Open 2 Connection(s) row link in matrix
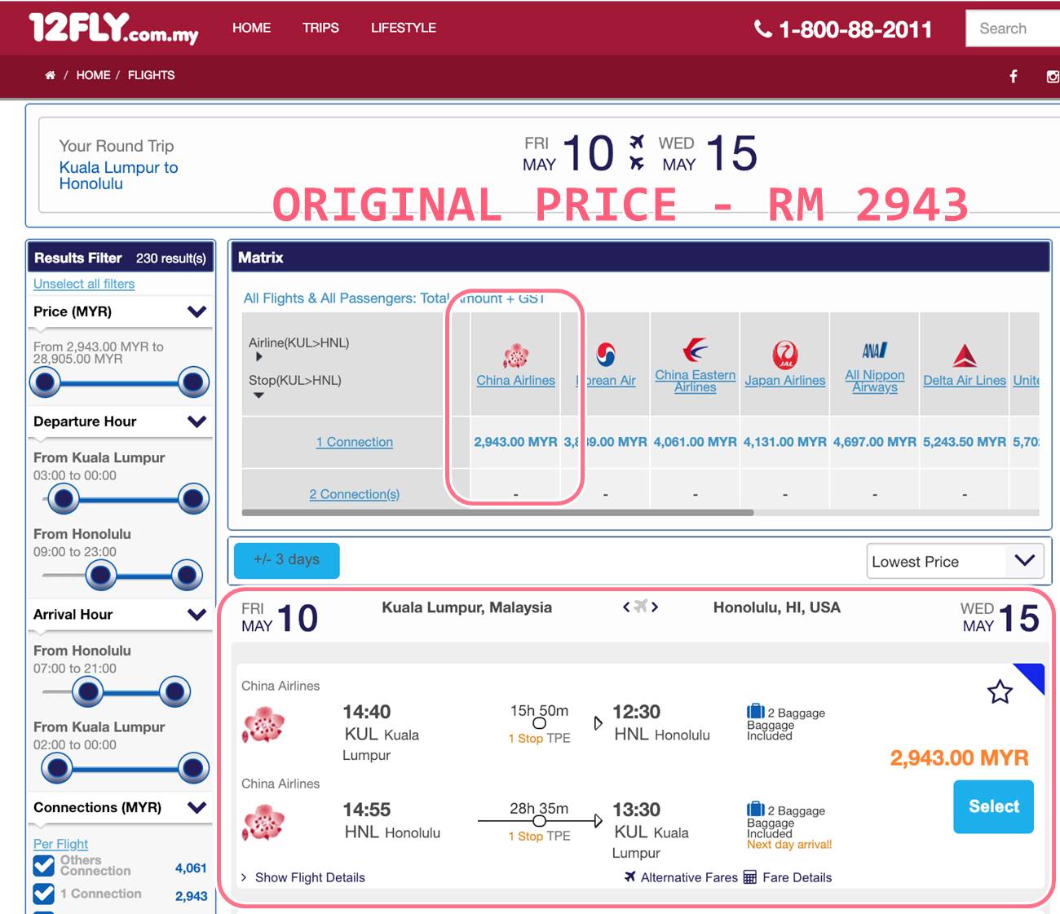 tap(355, 494)
